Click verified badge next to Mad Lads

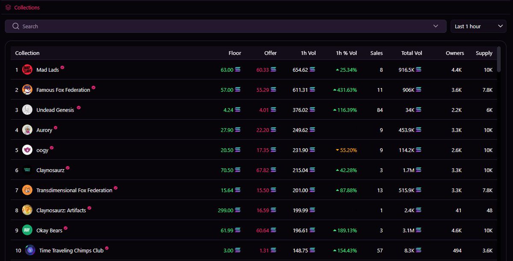[62, 67]
